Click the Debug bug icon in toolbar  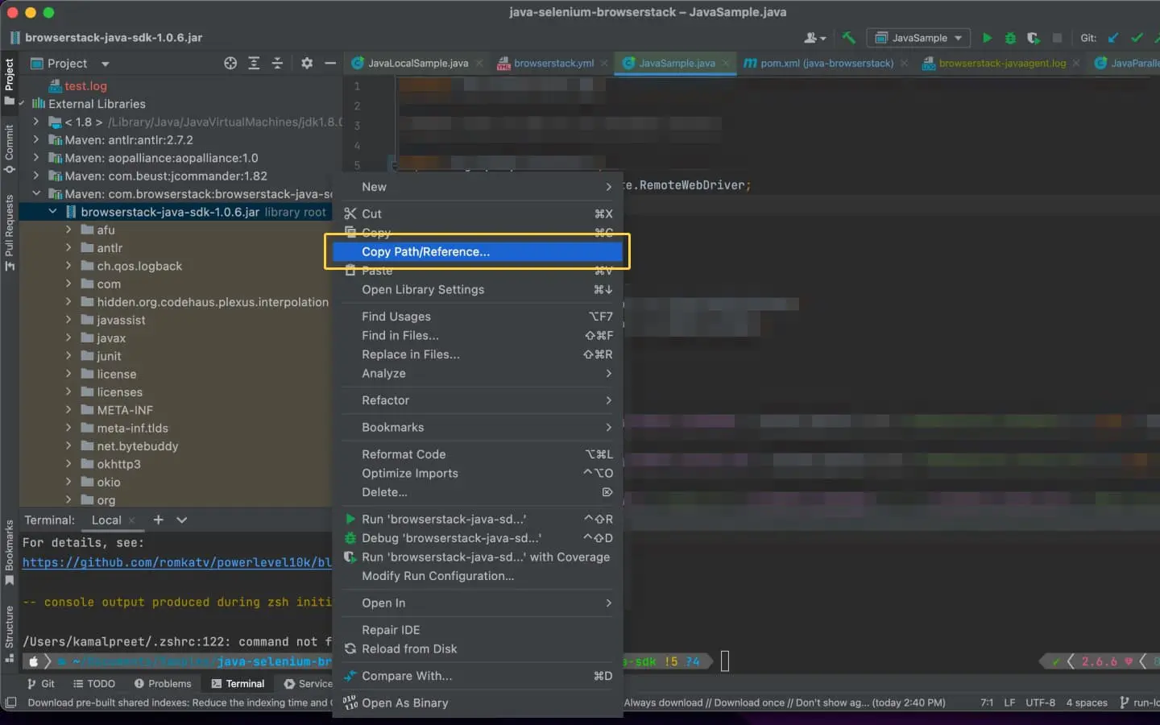[1010, 38]
